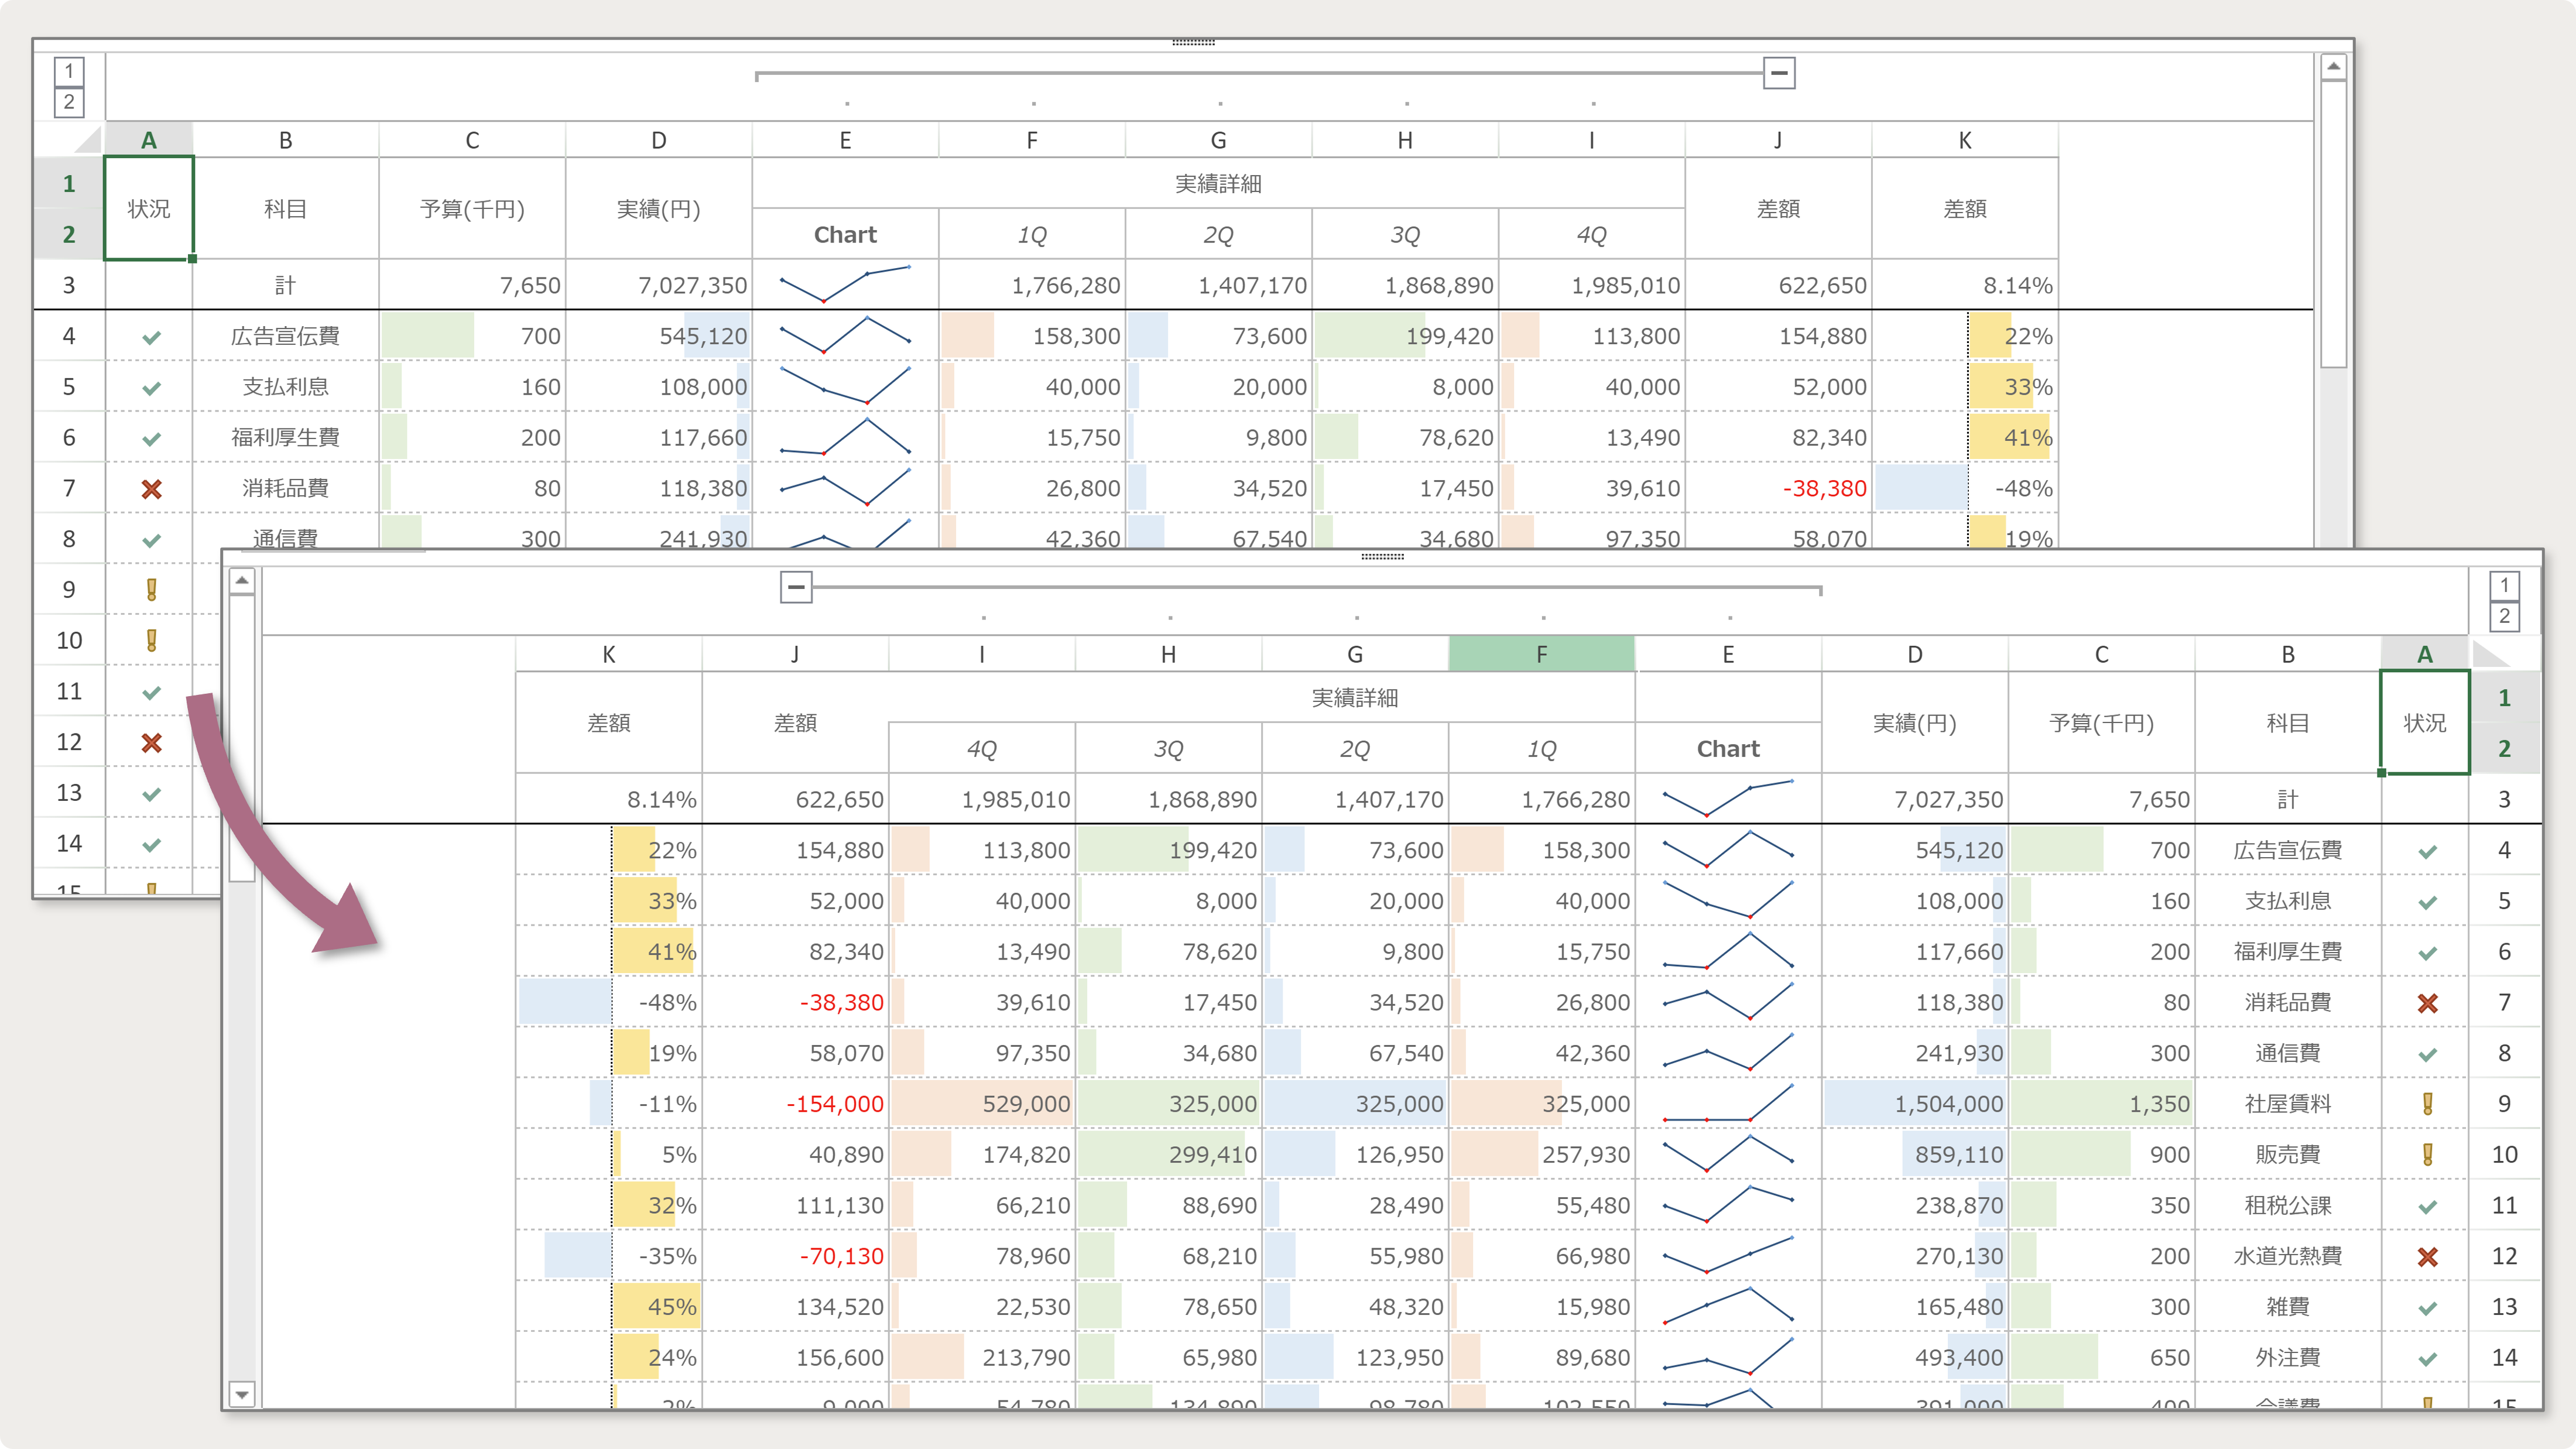Click red cross icon for 消耗品費 in front sheet
2576x1449 pixels.
[2427, 1003]
